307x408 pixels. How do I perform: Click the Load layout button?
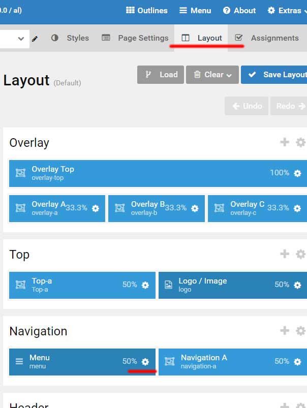[x=161, y=75]
